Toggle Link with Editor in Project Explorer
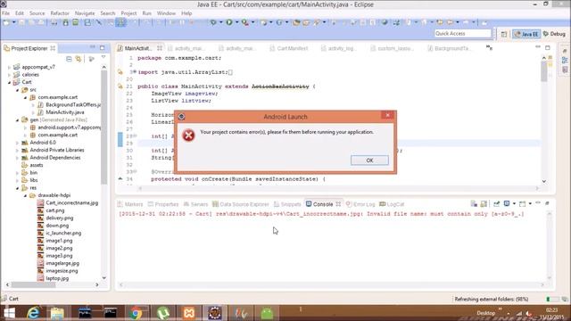The width and height of the screenshot is (571, 321). 79,59
